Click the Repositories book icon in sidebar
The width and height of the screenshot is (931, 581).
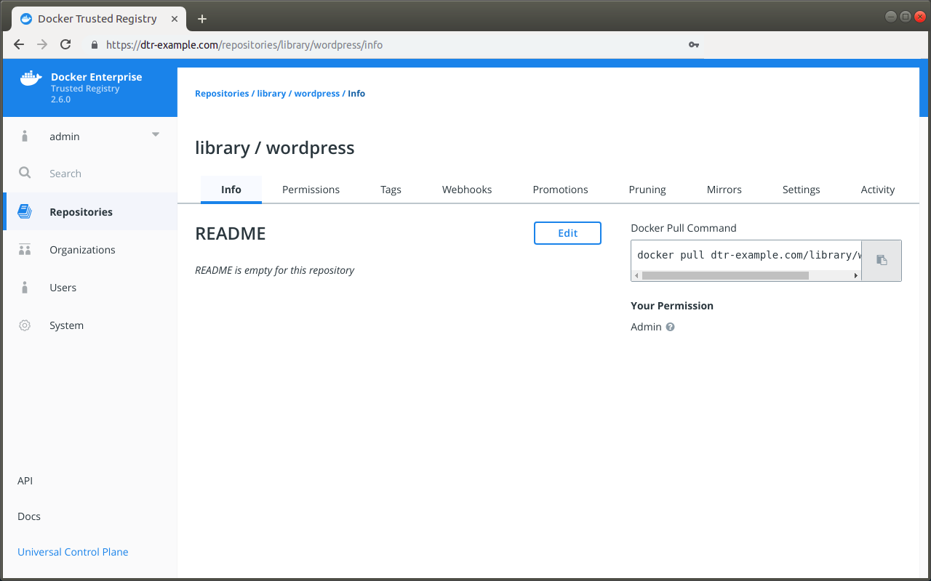coord(25,212)
